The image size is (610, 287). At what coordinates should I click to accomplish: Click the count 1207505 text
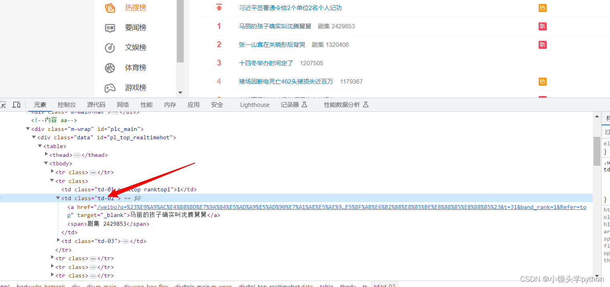pyautogui.click(x=312, y=63)
